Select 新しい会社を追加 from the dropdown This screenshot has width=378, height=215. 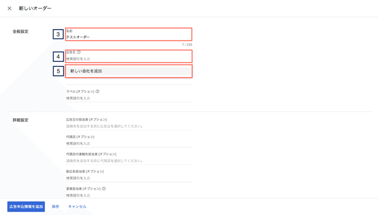(x=129, y=71)
